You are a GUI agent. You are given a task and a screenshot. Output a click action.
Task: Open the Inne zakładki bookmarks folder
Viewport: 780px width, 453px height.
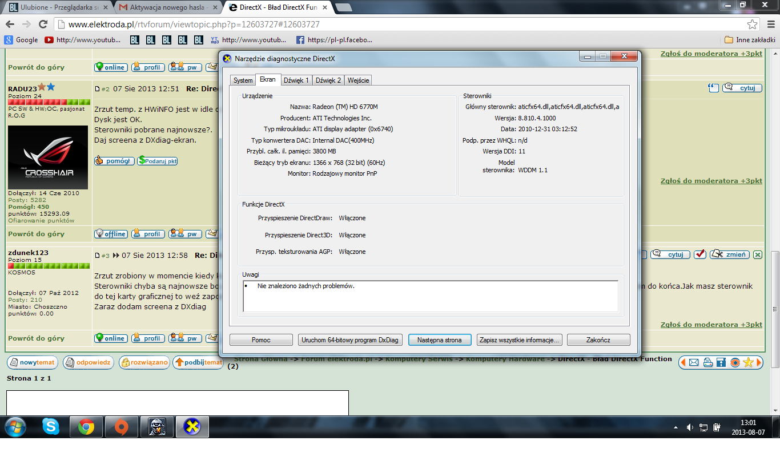coord(750,40)
